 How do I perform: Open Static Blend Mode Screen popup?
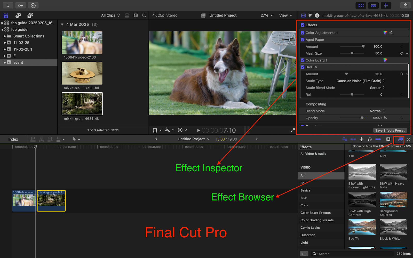click(x=377, y=88)
